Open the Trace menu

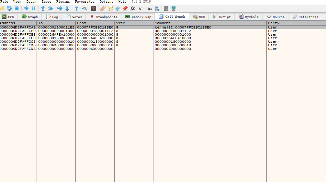pyautogui.click(x=46, y=2)
